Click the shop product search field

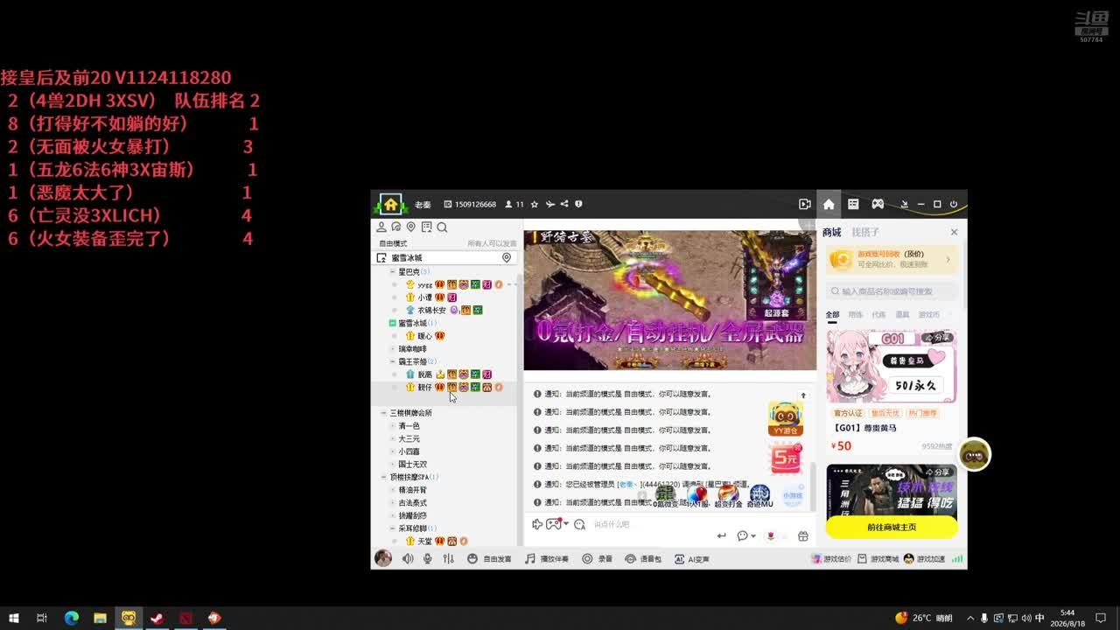pyautogui.click(x=892, y=291)
